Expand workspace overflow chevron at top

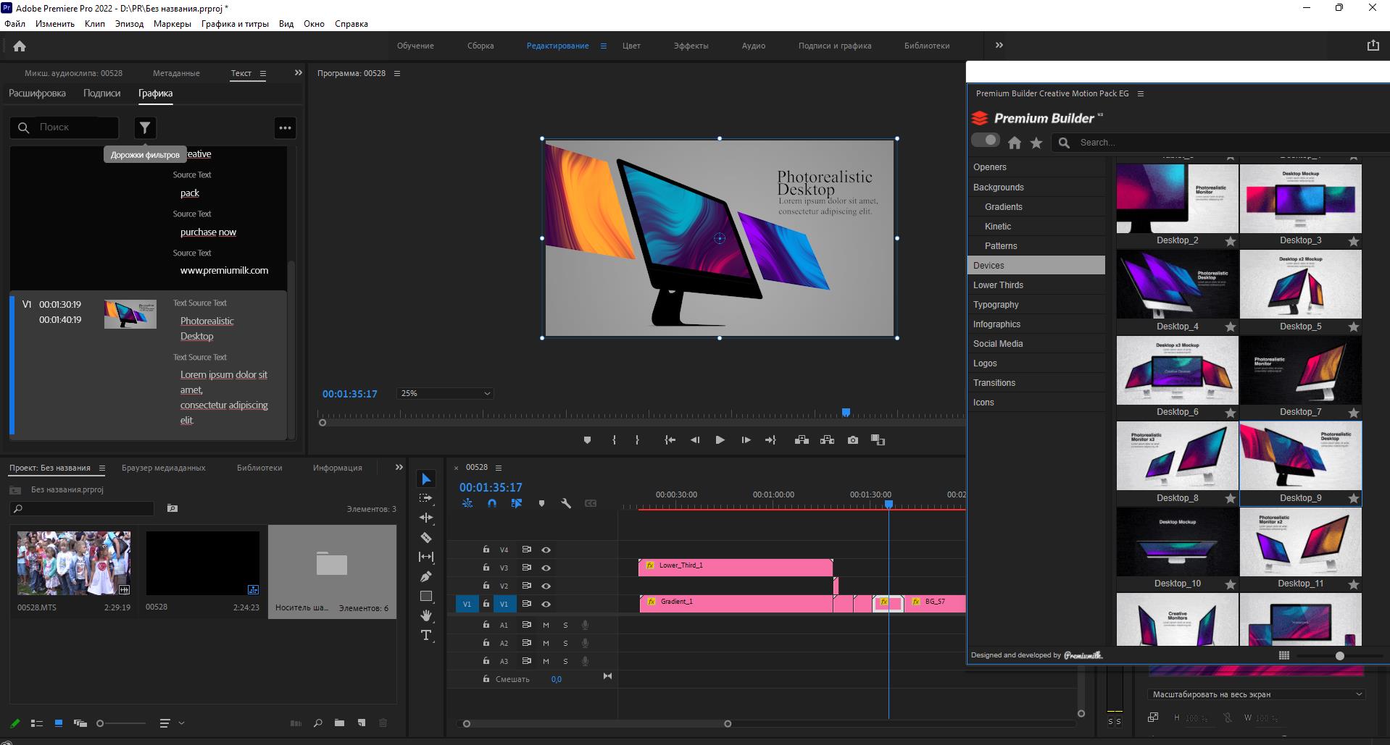click(x=999, y=45)
